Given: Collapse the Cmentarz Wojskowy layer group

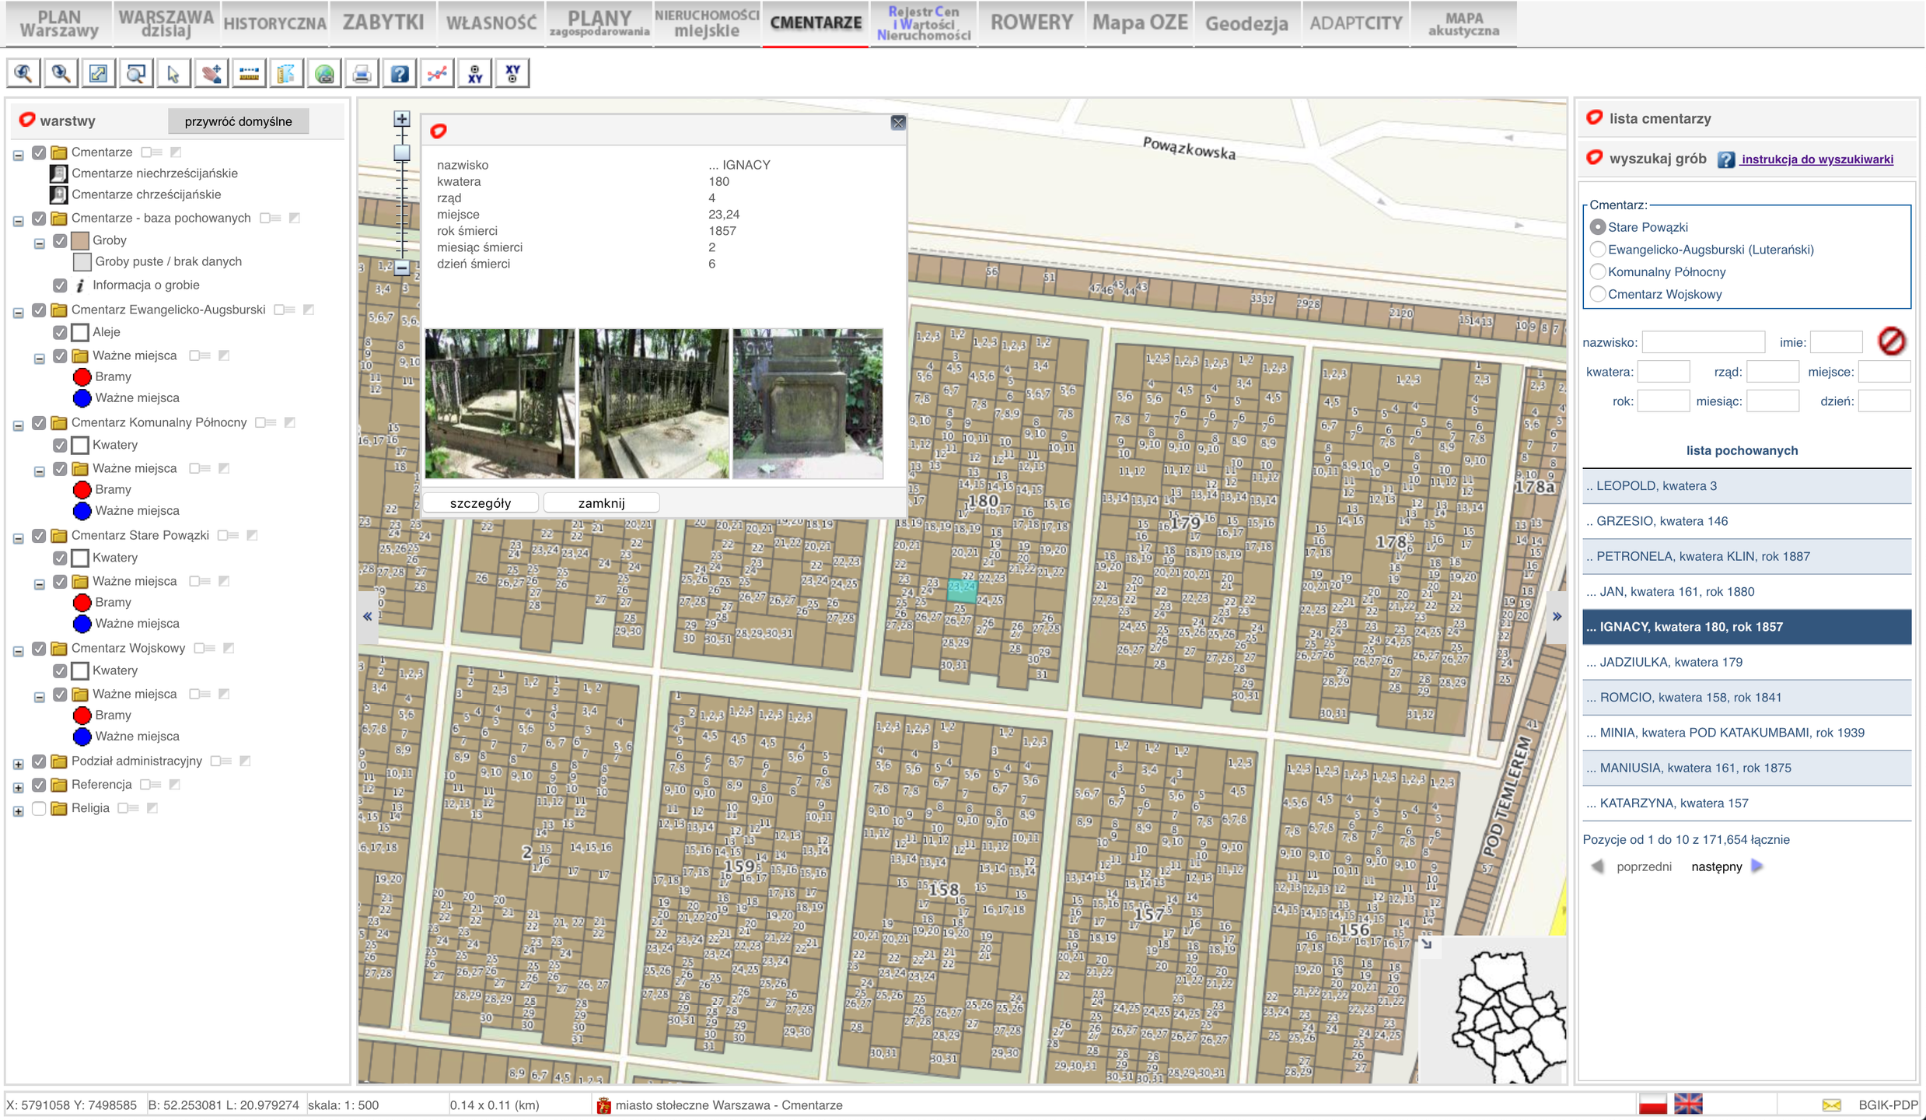Looking at the screenshot, I should [x=19, y=650].
